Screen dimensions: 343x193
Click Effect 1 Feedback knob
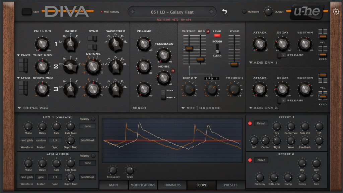tap(305, 141)
